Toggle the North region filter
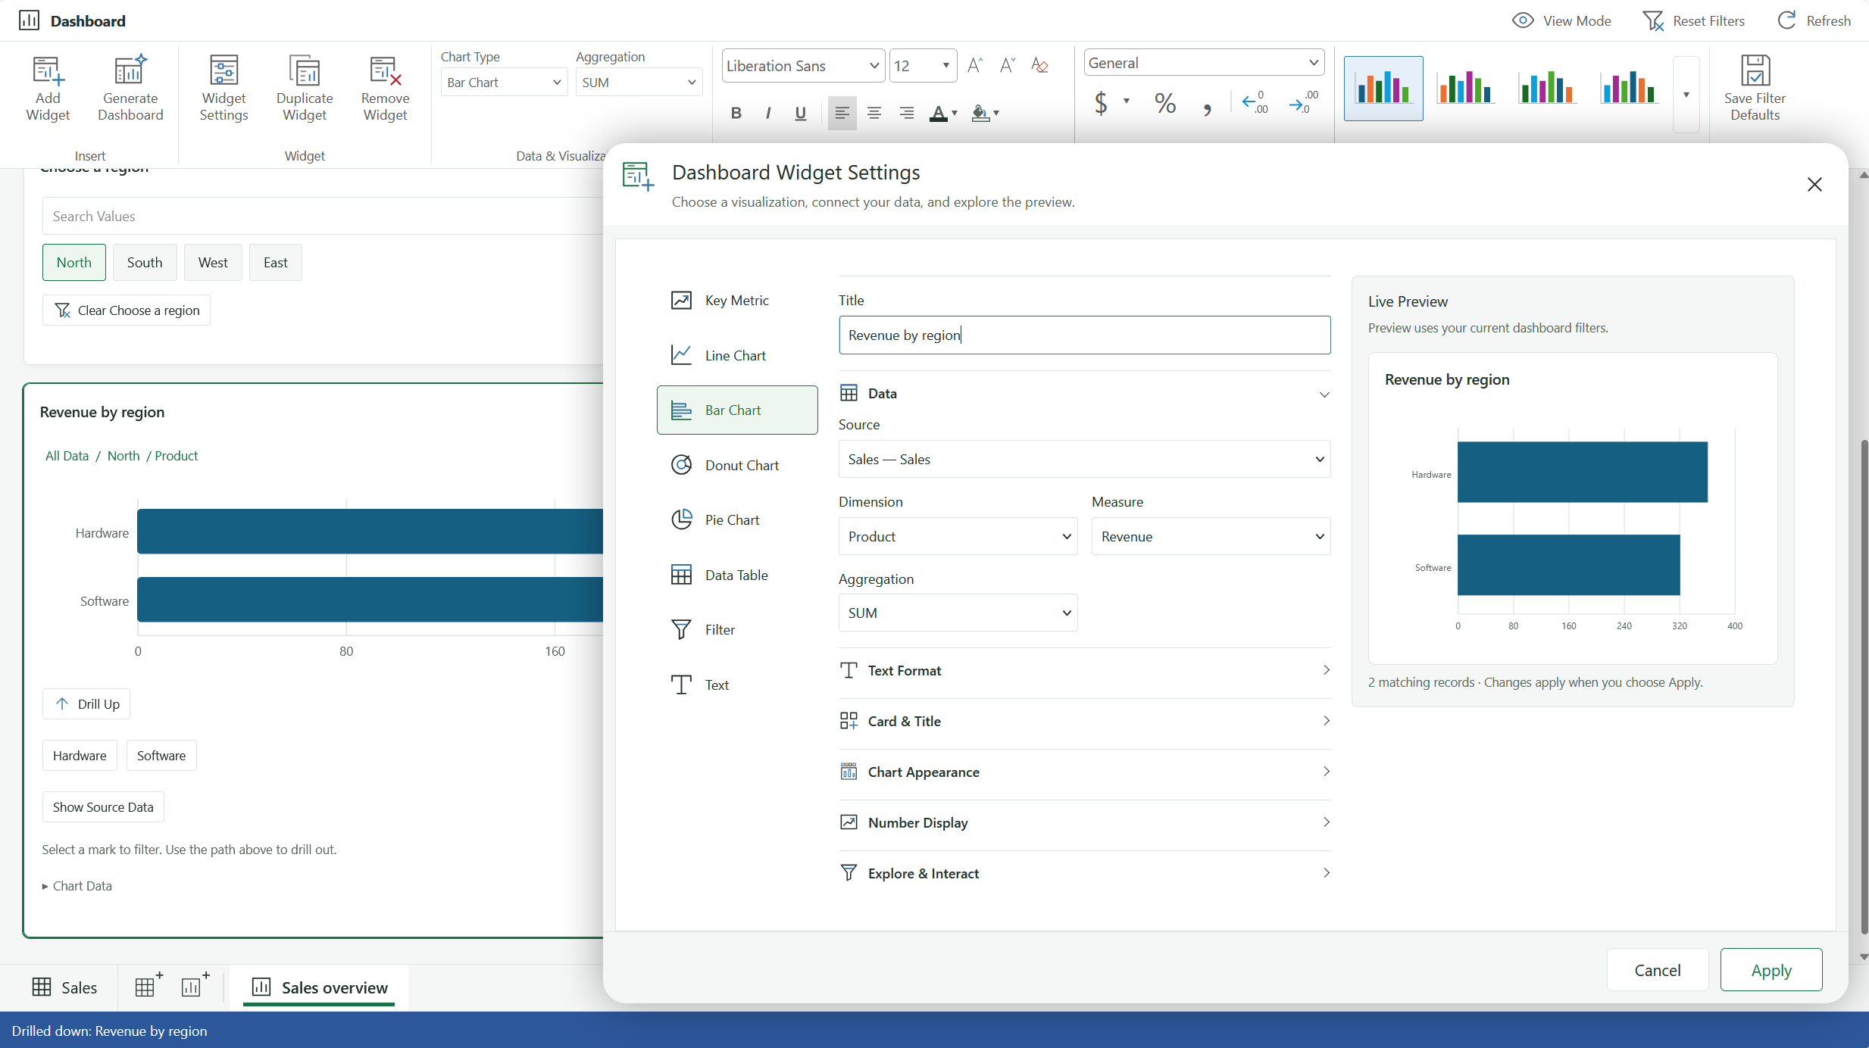Viewport: 1869px width, 1048px height. point(74,262)
